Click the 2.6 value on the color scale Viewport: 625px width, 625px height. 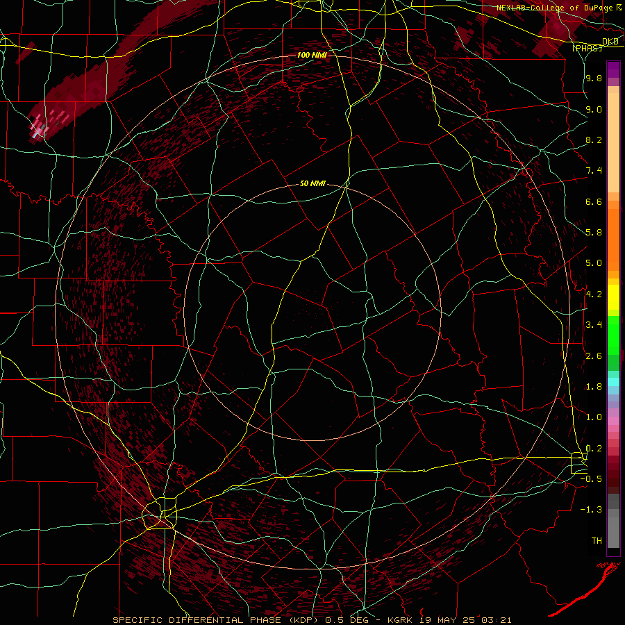(594, 356)
